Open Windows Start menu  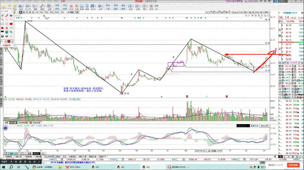point(3,167)
